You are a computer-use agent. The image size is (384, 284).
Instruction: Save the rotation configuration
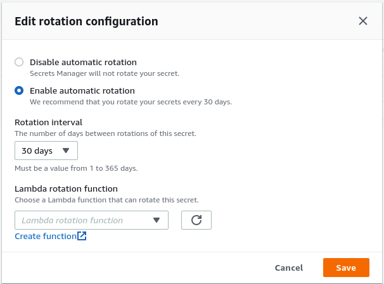[x=346, y=268]
